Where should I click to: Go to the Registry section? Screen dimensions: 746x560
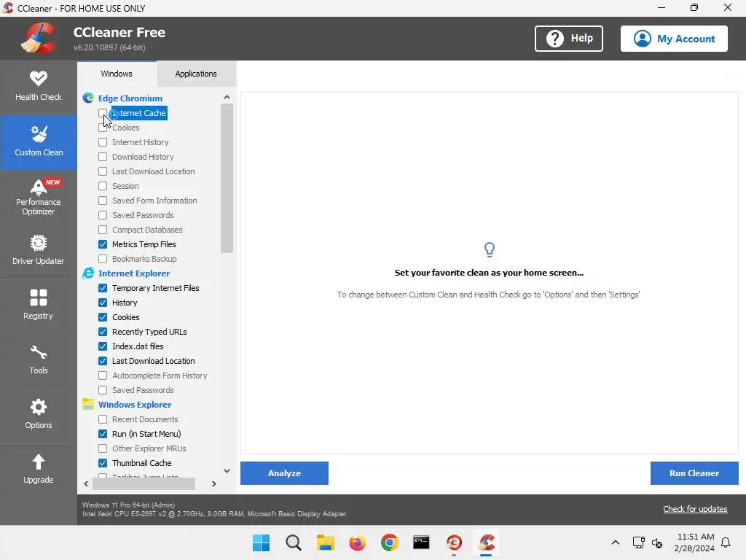38,305
